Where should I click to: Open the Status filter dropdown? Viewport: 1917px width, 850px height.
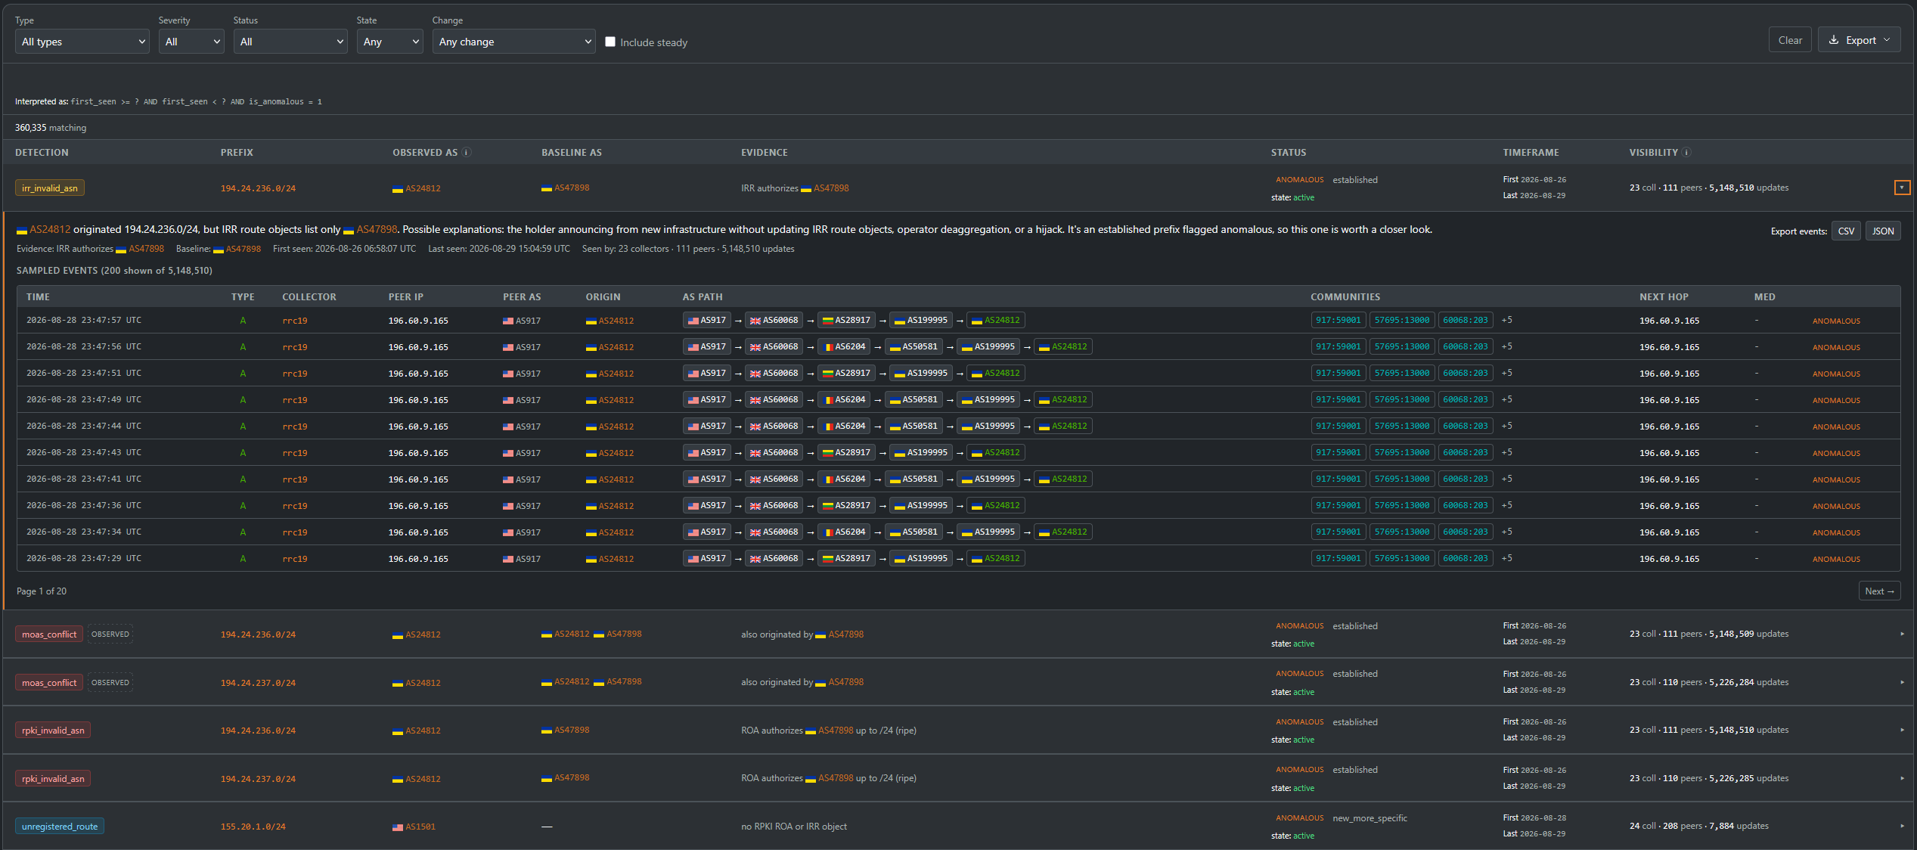point(290,42)
